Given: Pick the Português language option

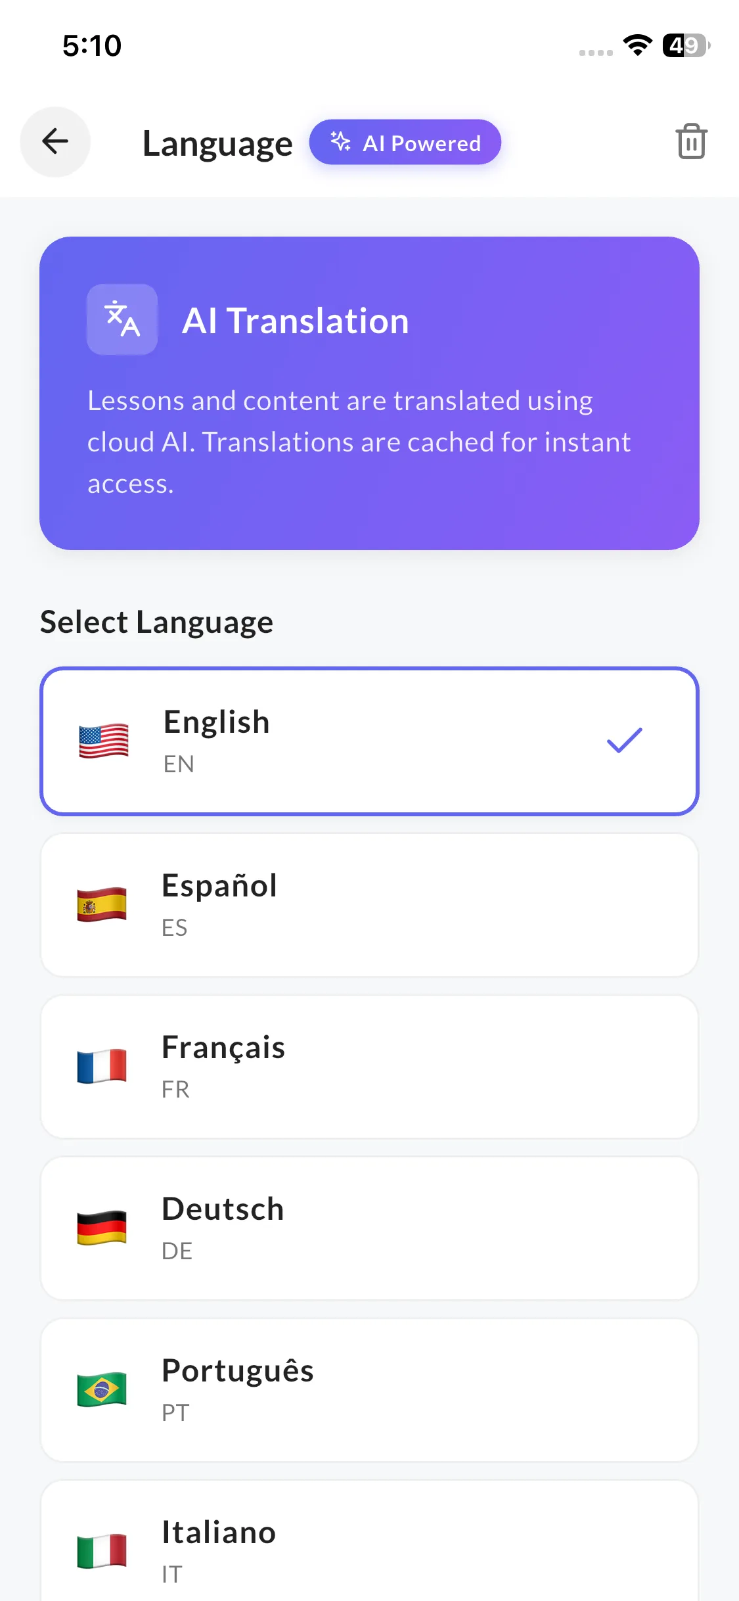Looking at the screenshot, I should 369,1389.
